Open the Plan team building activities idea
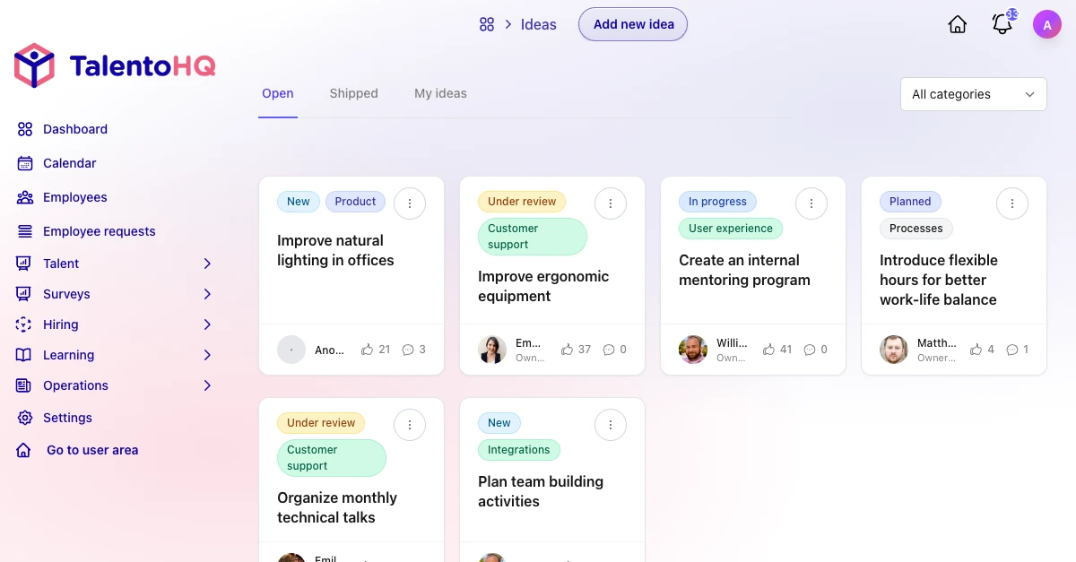 pos(541,491)
